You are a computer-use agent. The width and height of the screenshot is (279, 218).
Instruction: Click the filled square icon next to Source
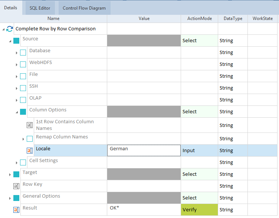pyautogui.click(x=16, y=41)
